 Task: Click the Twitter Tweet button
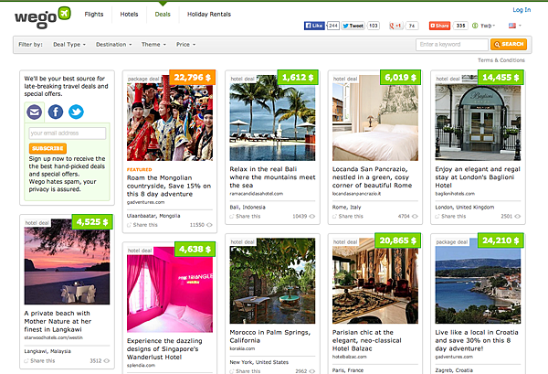coord(353,26)
